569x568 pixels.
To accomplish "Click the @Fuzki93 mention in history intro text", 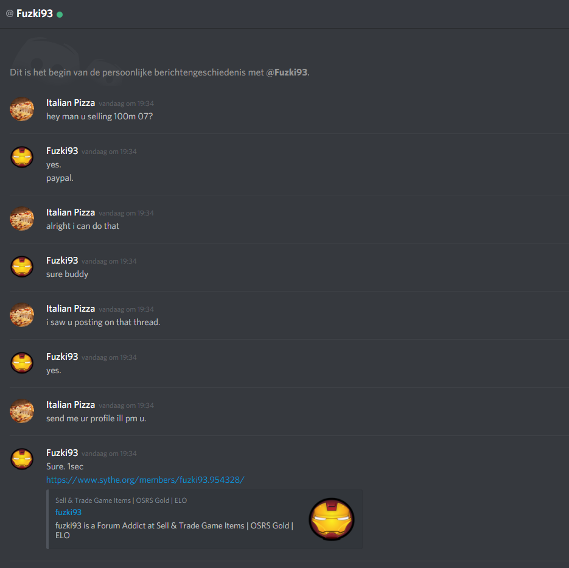I will pyautogui.click(x=287, y=72).
